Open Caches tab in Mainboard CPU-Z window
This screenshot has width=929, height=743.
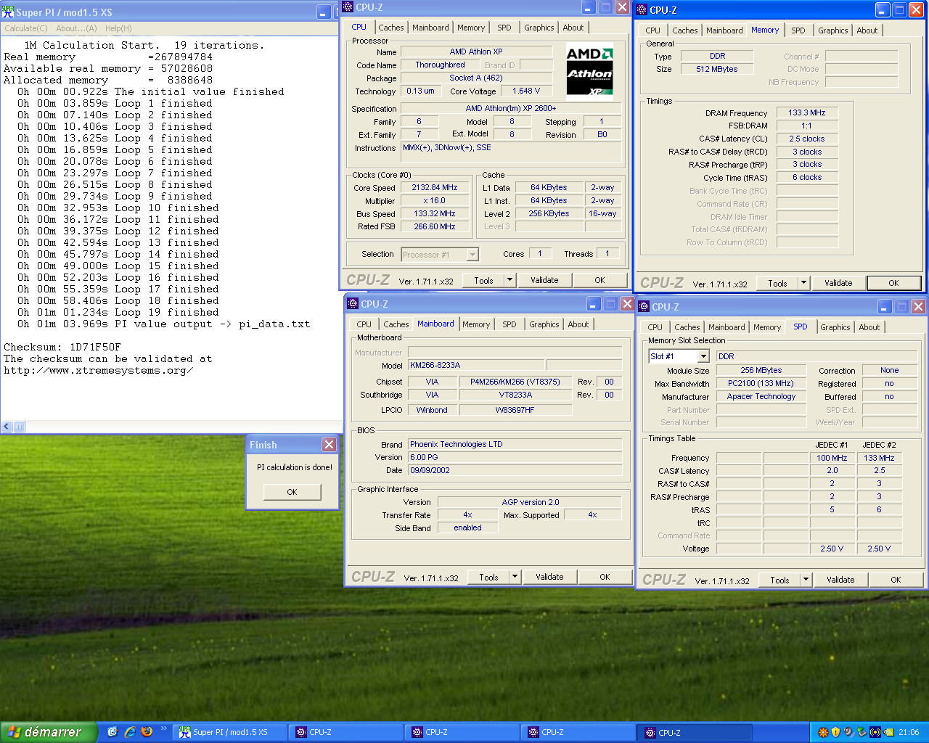(396, 324)
